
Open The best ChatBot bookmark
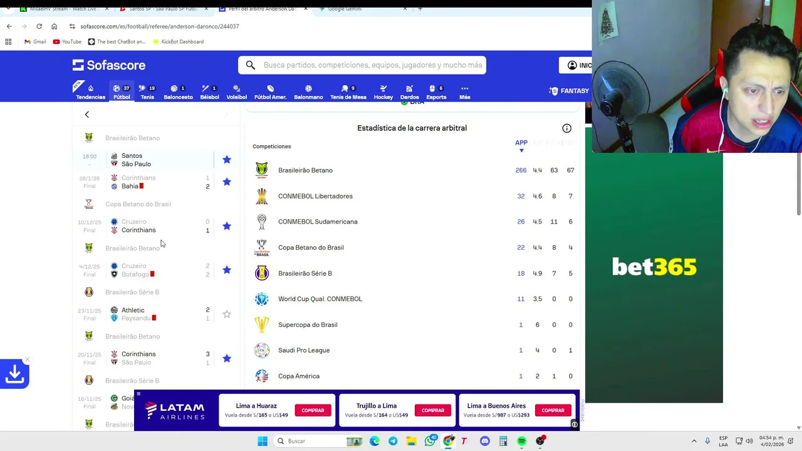117,41
